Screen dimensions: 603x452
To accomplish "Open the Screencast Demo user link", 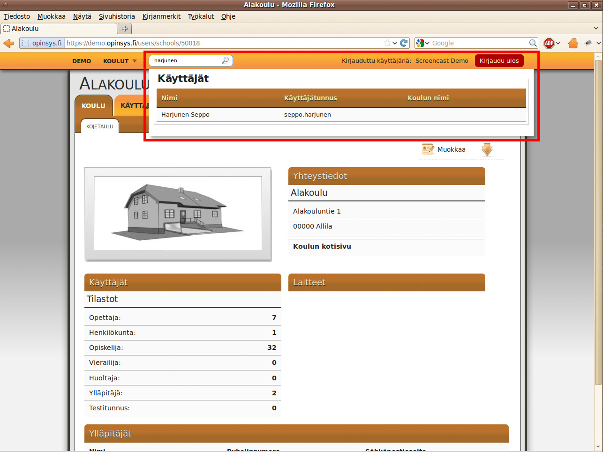I will point(442,61).
